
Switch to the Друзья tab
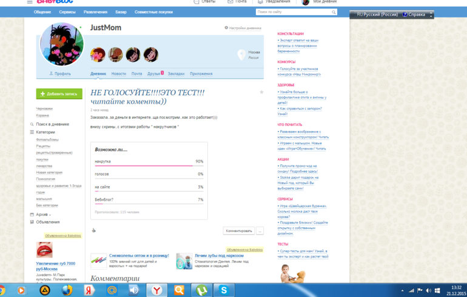(153, 73)
